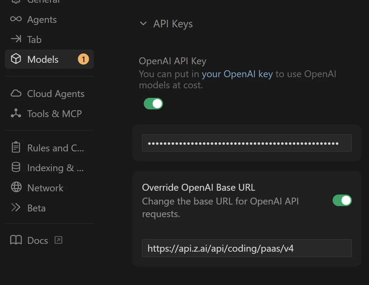
Task: Click the cube icon beside Models
Action: [x=16, y=59]
